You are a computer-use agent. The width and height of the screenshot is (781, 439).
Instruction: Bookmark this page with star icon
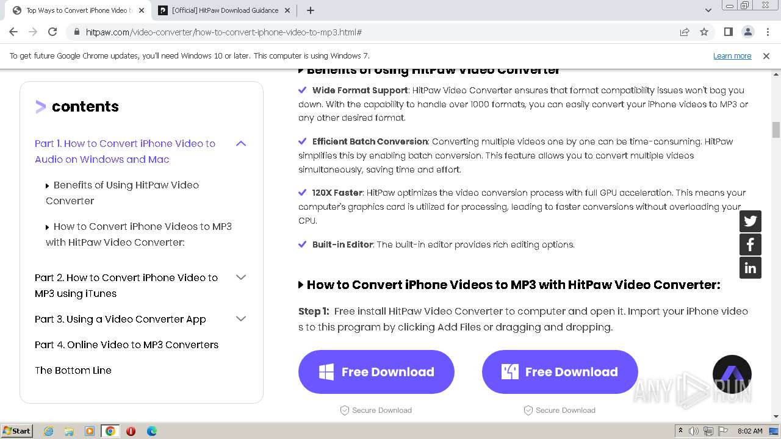[704, 32]
